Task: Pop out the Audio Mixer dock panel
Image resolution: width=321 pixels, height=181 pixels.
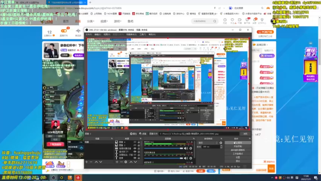Action: [x=194, y=139]
